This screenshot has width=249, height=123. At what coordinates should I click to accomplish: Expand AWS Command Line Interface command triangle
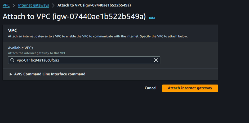(11, 74)
